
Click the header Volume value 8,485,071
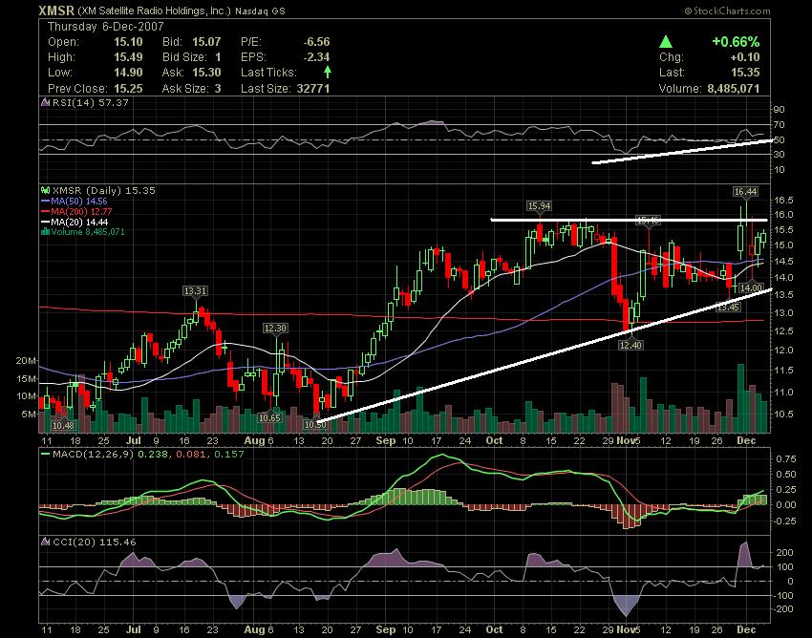click(734, 89)
